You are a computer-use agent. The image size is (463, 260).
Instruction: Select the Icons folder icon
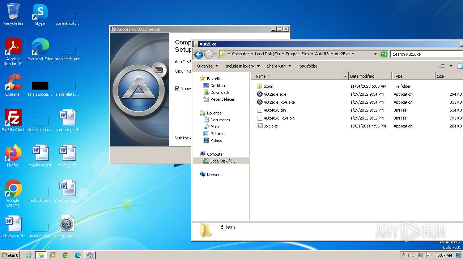(259, 86)
